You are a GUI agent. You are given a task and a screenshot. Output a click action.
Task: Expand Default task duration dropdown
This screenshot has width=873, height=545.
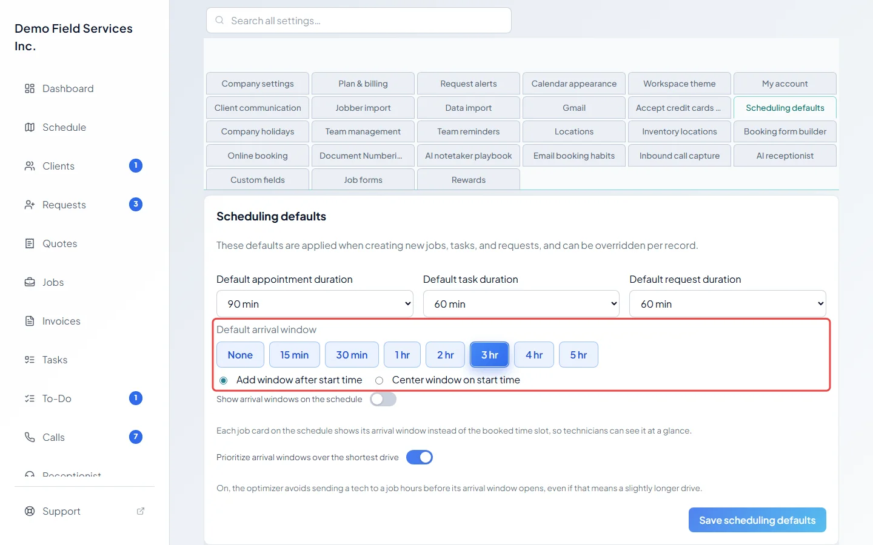(521, 304)
